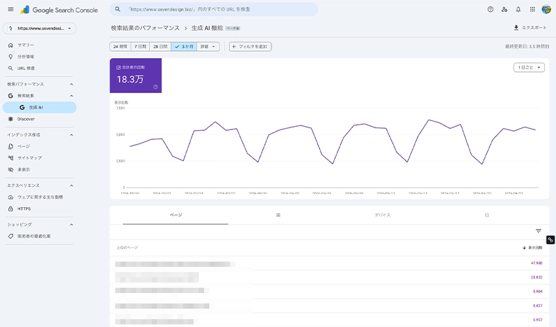
Task: Click the エクスポート button
Action: click(530, 27)
